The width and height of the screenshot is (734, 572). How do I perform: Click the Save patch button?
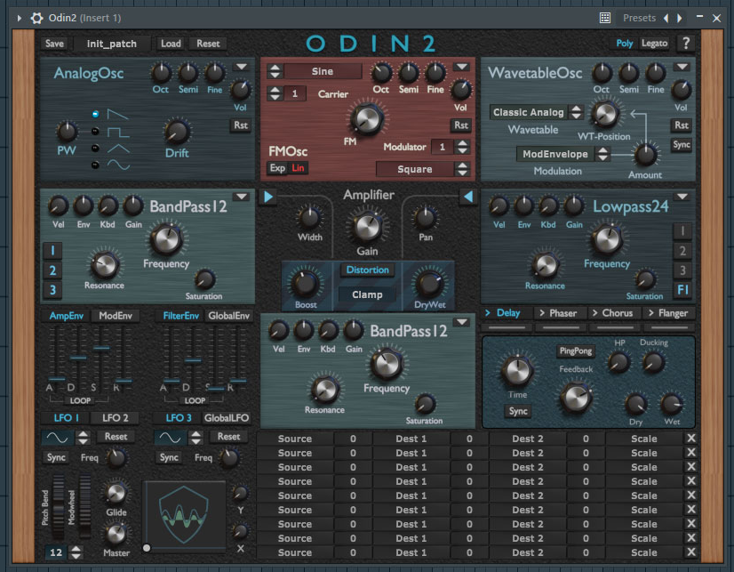coord(54,44)
